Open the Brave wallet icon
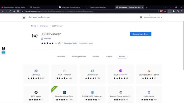The image size is (184, 103). pos(178,11)
